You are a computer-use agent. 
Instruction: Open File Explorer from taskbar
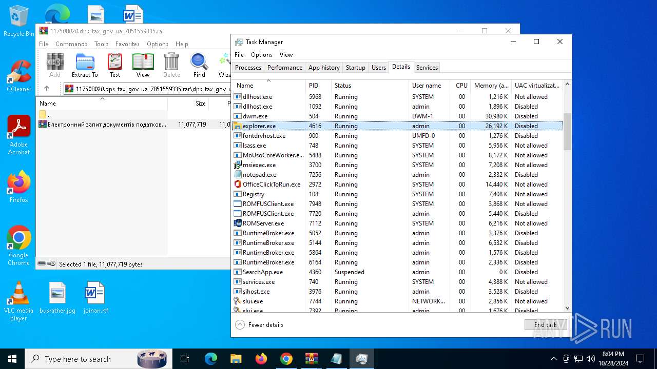point(236,359)
